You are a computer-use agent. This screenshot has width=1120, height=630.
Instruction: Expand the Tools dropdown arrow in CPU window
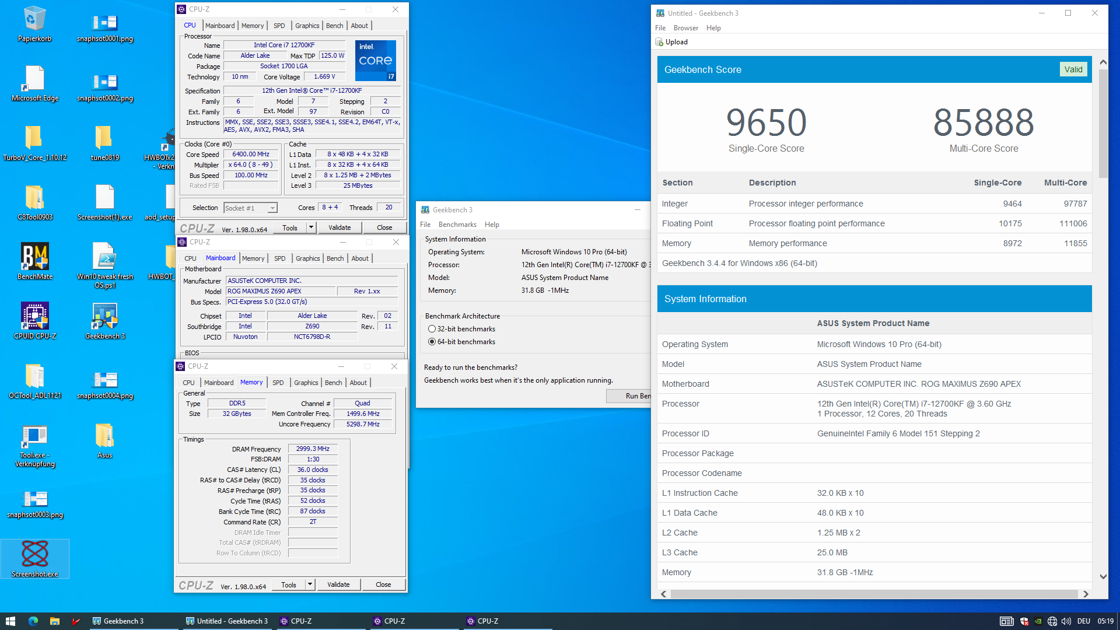311,228
